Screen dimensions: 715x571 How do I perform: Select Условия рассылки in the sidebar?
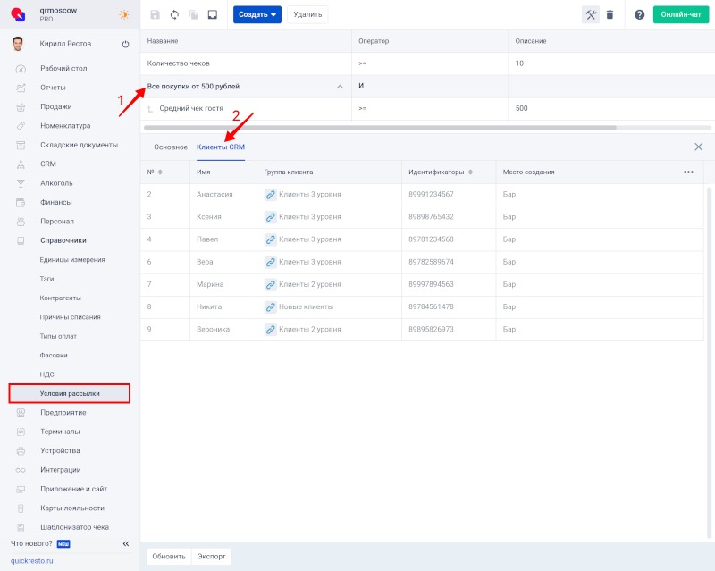(70, 393)
